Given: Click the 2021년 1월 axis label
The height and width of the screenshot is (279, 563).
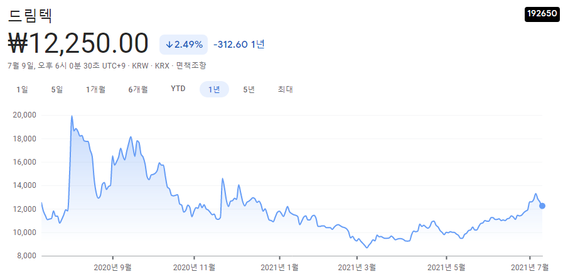Looking at the screenshot, I should (x=279, y=268).
